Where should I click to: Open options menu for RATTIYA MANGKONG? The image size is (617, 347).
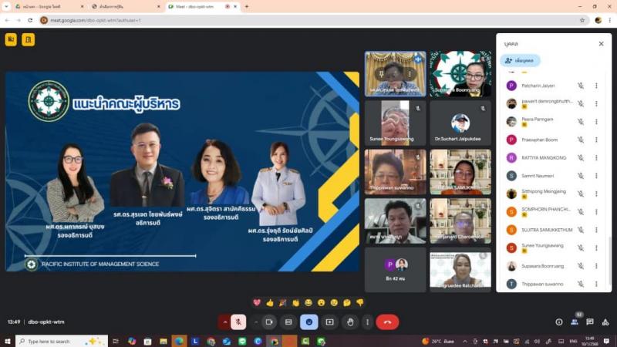(596, 158)
